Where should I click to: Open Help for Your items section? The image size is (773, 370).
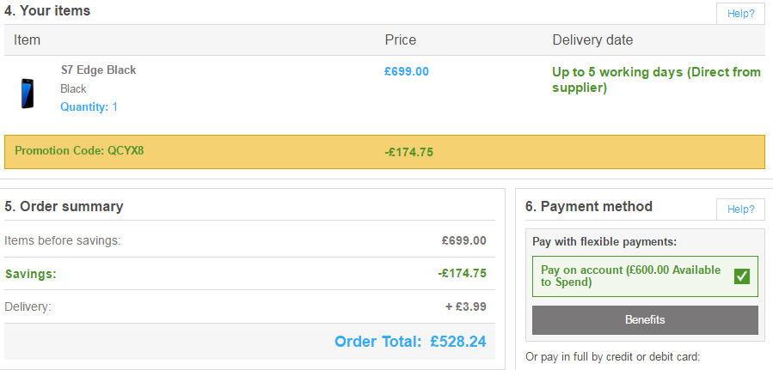[740, 13]
